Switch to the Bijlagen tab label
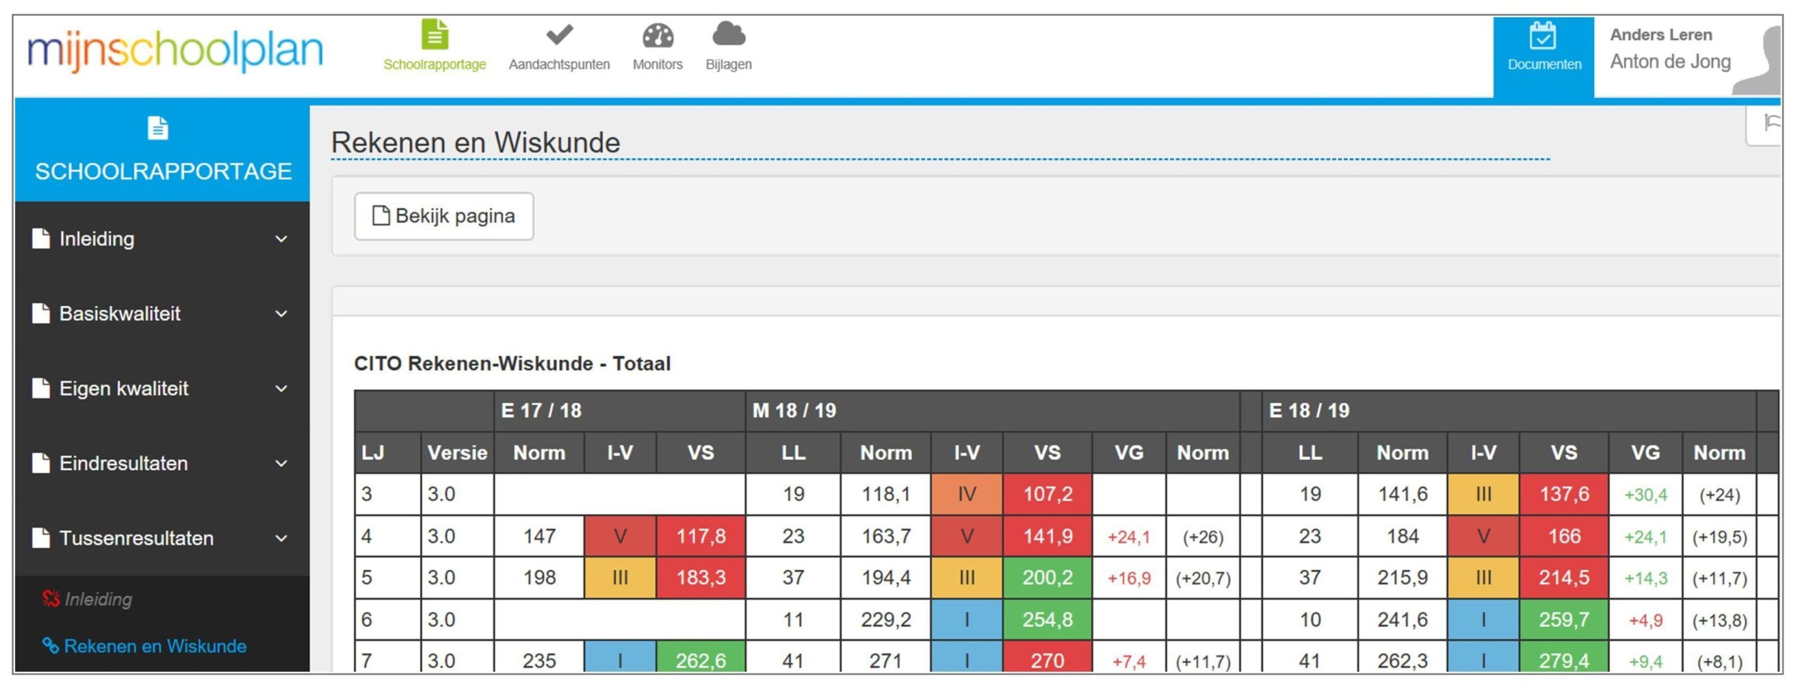Screen dimensions: 1800x689 point(729,64)
